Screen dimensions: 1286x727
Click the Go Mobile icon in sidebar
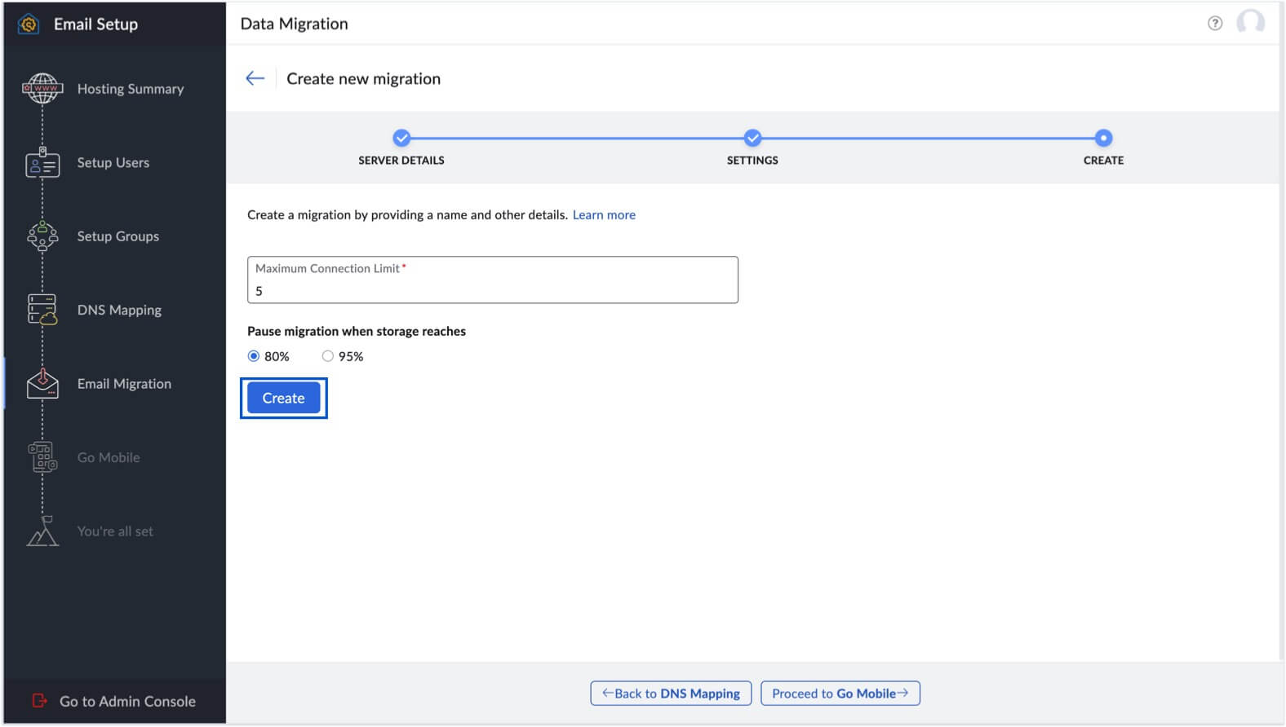click(42, 457)
